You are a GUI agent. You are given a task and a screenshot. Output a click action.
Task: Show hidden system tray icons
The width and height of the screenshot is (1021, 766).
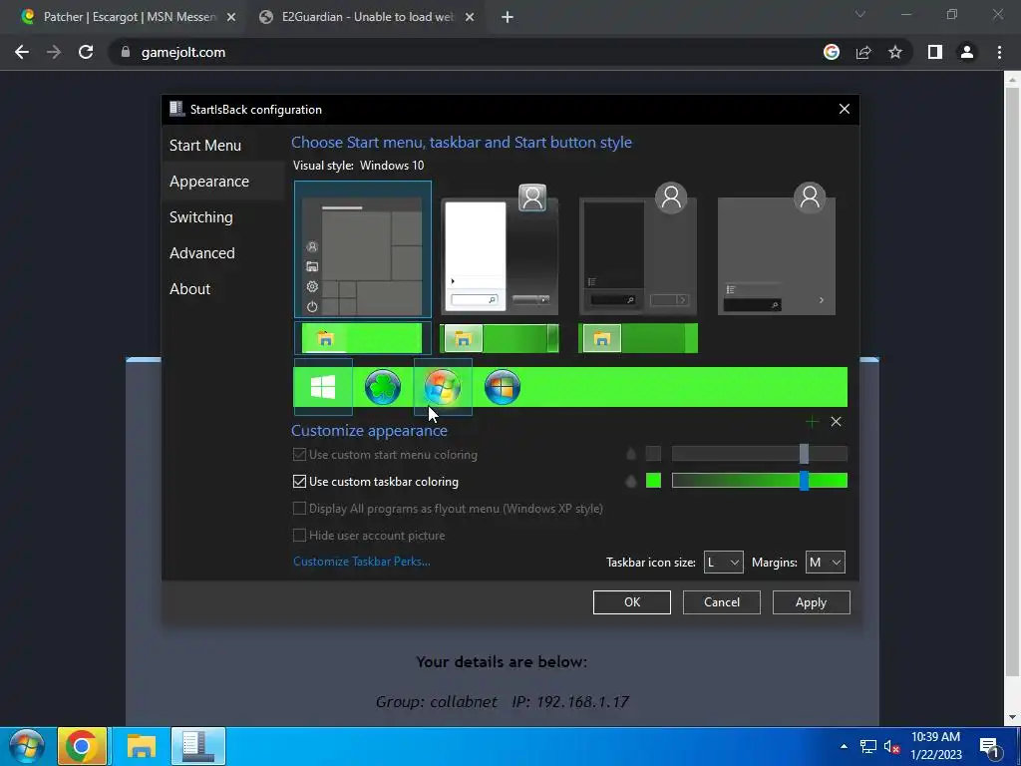point(844,746)
